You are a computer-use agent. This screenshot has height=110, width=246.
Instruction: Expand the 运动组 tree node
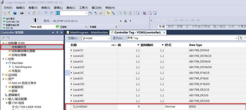point(3,75)
